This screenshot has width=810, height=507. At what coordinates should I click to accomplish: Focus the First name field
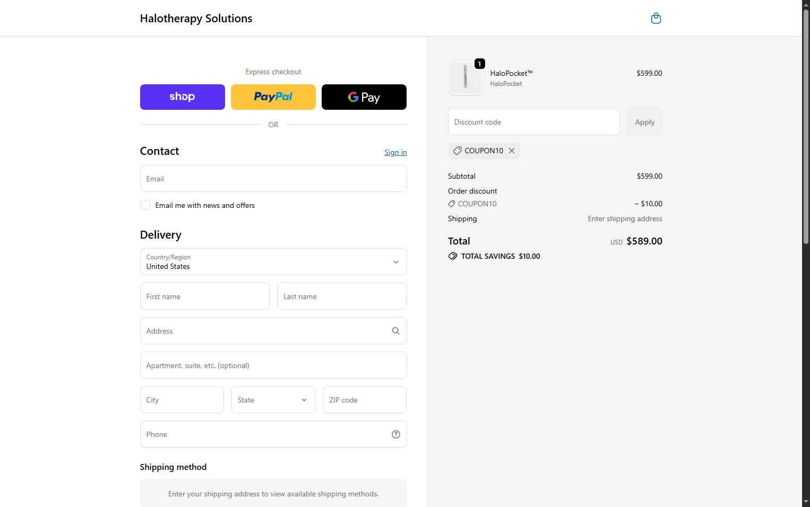coord(205,296)
